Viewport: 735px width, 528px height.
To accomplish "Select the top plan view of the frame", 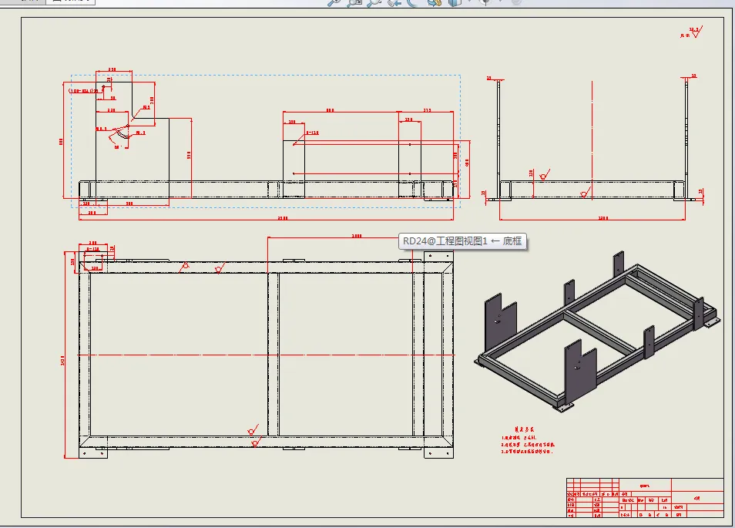I will [x=266, y=355].
